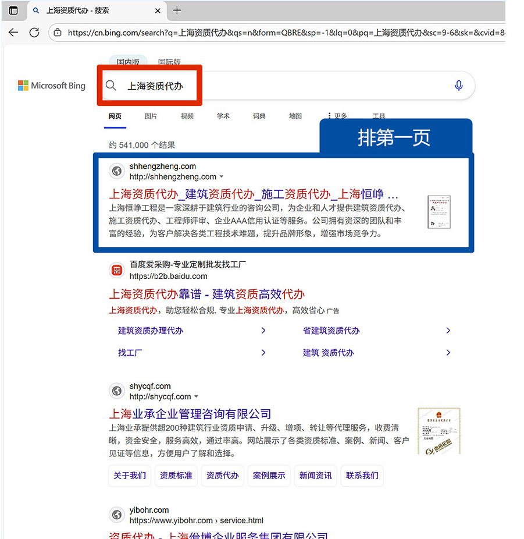Open a new browser tab
Image resolution: width=524 pixels, height=539 pixels.
(177, 10)
